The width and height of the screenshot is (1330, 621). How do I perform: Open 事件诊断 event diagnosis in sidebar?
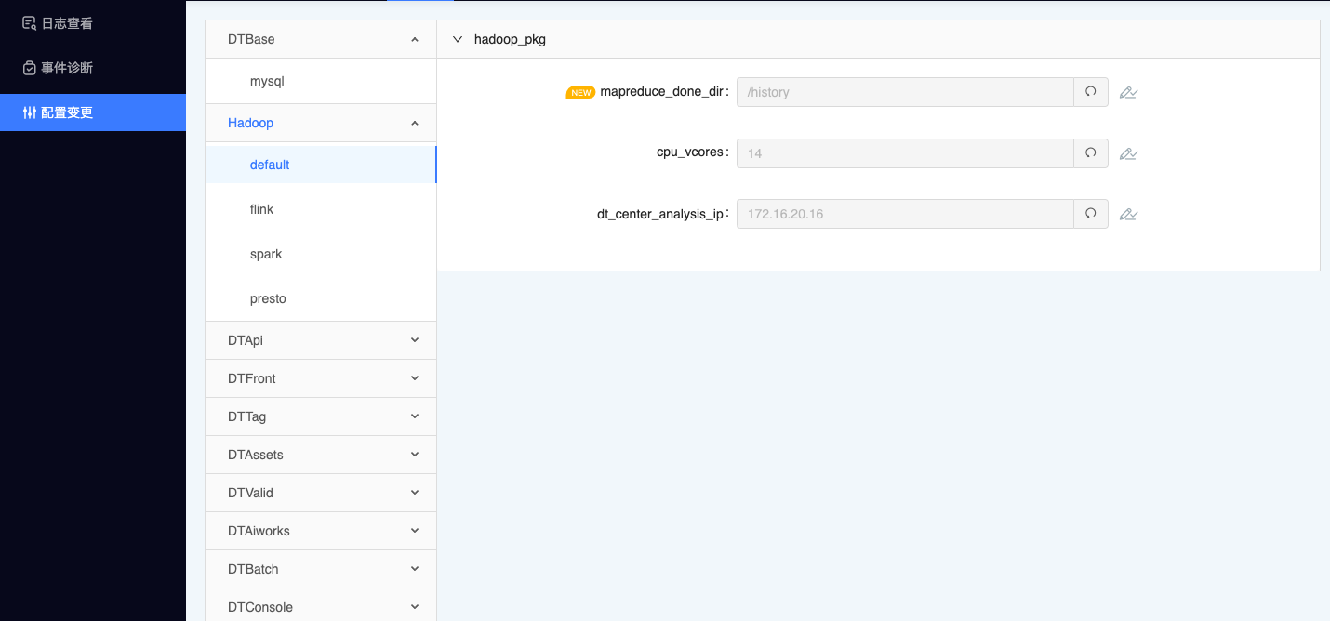(x=65, y=68)
